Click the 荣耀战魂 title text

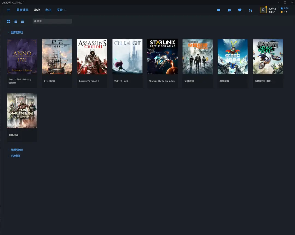click(13, 135)
